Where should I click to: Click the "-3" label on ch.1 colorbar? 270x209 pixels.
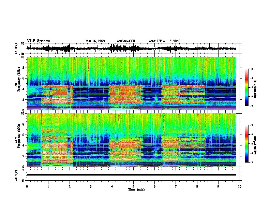(251, 69)
